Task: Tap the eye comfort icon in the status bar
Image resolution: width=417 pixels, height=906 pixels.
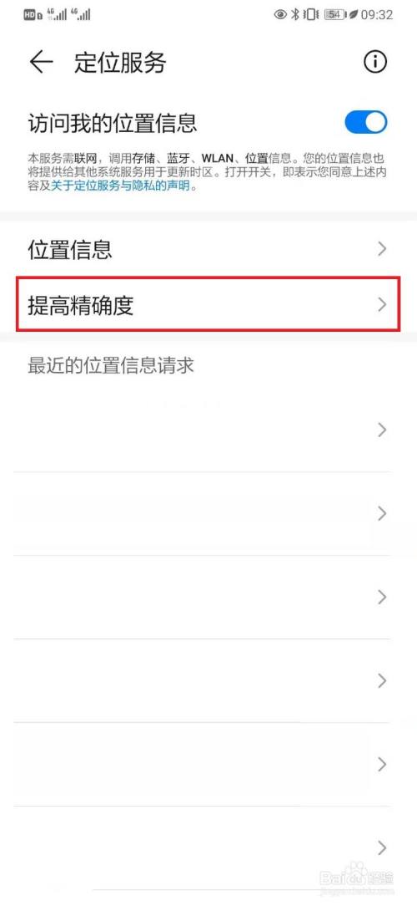Action: (x=280, y=14)
